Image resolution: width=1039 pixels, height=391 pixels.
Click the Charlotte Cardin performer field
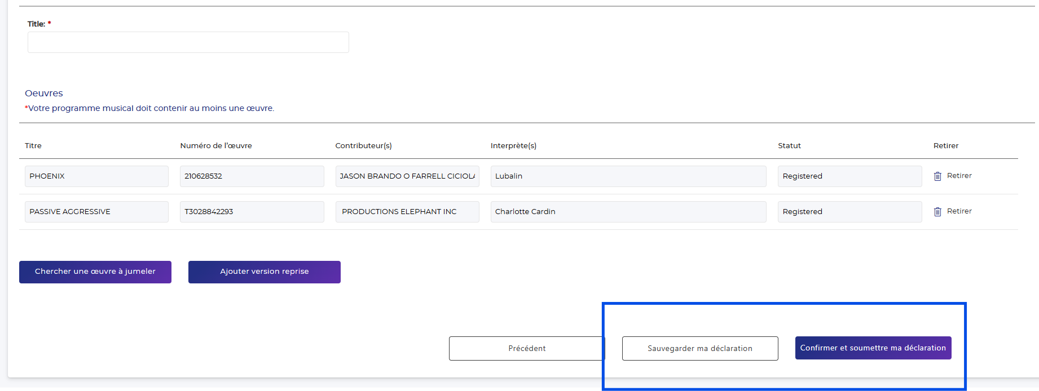(628, 212)
